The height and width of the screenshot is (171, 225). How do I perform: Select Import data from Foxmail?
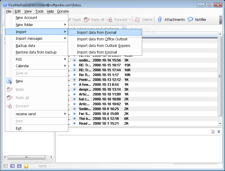tap(105, 32)
